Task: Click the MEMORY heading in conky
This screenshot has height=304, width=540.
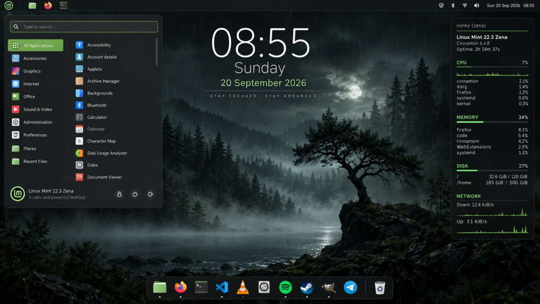Action: tap(467, 117)
